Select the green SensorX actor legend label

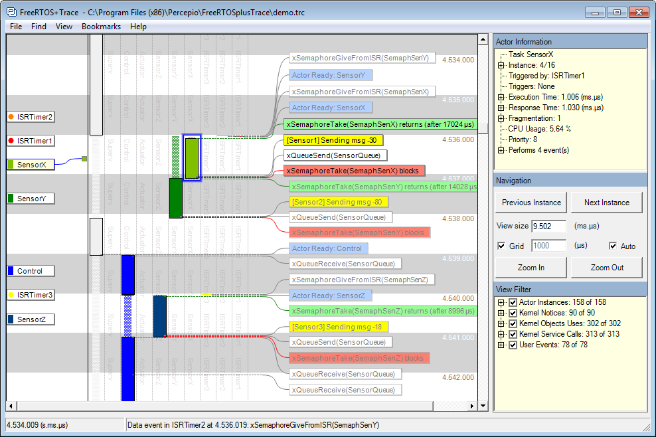(x=31, y=165)
